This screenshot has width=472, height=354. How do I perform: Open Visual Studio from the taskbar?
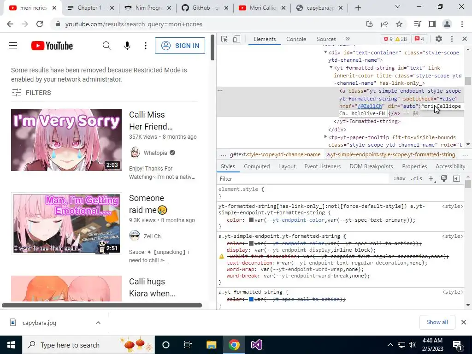click(257, 345)
